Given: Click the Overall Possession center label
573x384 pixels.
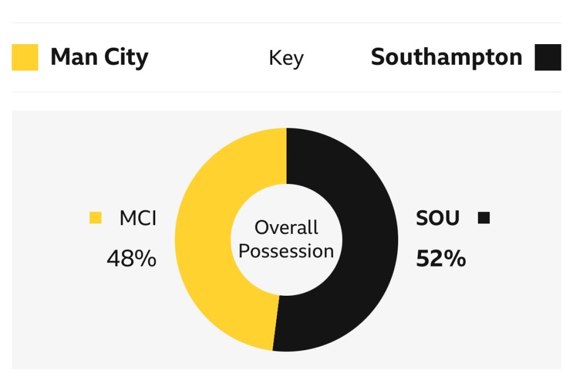Looking at the screenshot, I should (x=286, y=239).
